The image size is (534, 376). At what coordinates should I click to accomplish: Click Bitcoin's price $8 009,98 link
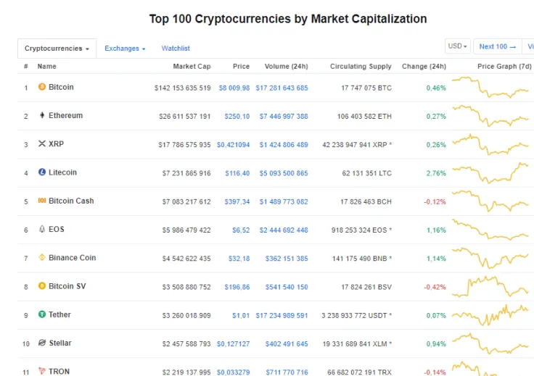click(x=234, y=88)
